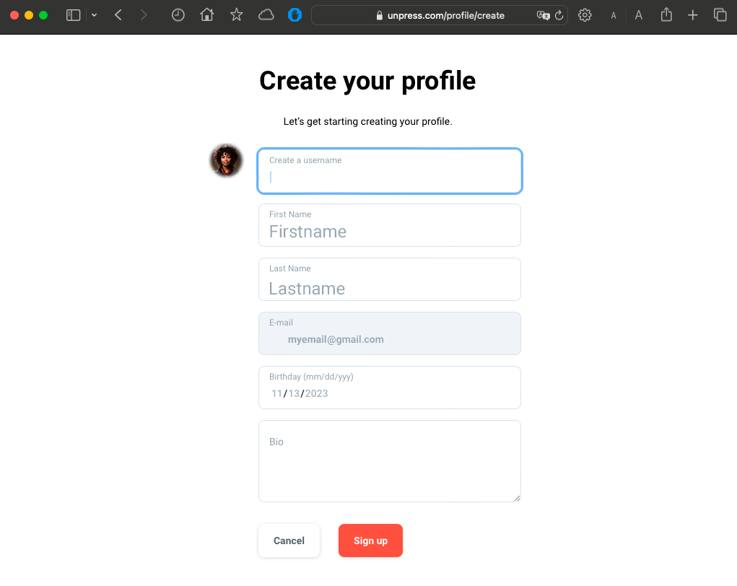Focus the Bio text area
Image resolution: width=737 pixels, height=586 pixels.
(x=389, y=460)
